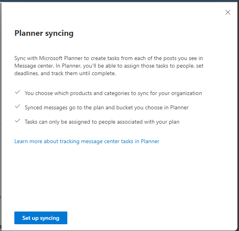This screenshot has height=231, width=239.
Task: Click the Set up syncing button
Action: pyautogui.click(x=41, y=218)
